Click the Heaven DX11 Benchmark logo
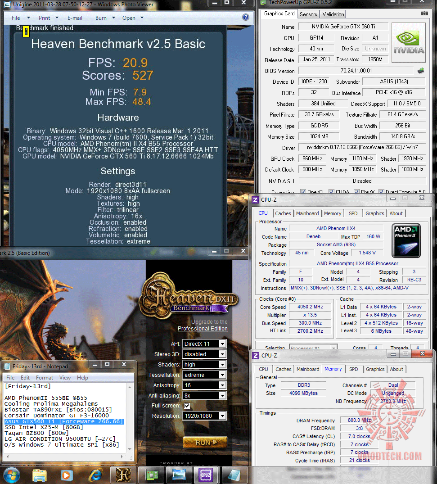437x484 pixels. click(189, 295)
